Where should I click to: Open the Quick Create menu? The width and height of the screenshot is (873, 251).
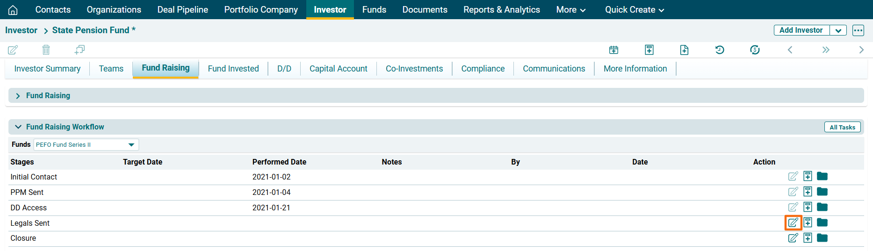pos(634,10)
